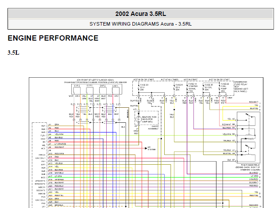Click 'A8 RED/WHT' terminal row

tap(56, 147)
